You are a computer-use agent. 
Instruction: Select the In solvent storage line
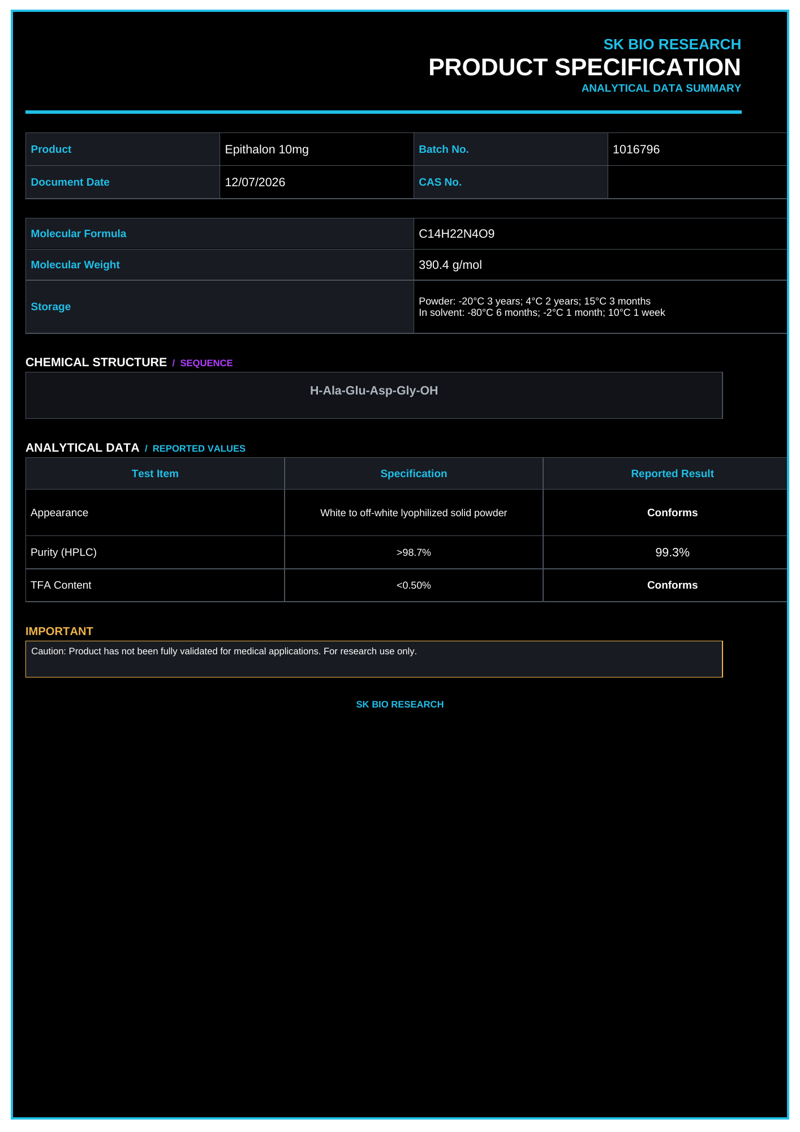[x=542, y=312]
